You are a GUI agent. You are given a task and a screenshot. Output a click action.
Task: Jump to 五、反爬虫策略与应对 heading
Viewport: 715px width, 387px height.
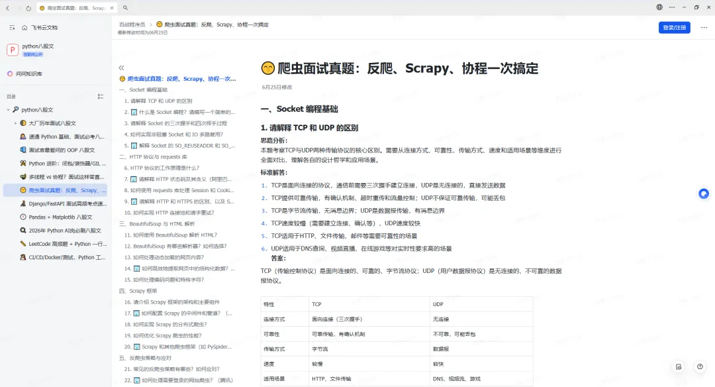145,359
